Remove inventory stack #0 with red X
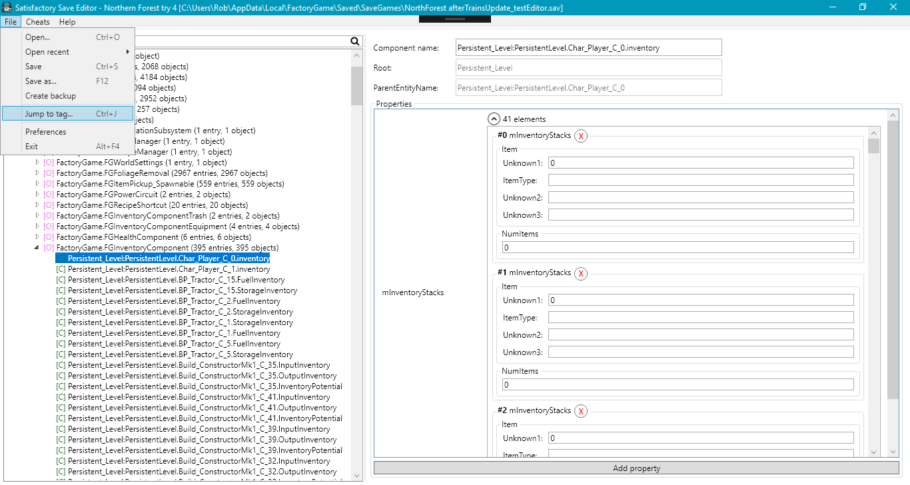910x485 pixels. 581,136
